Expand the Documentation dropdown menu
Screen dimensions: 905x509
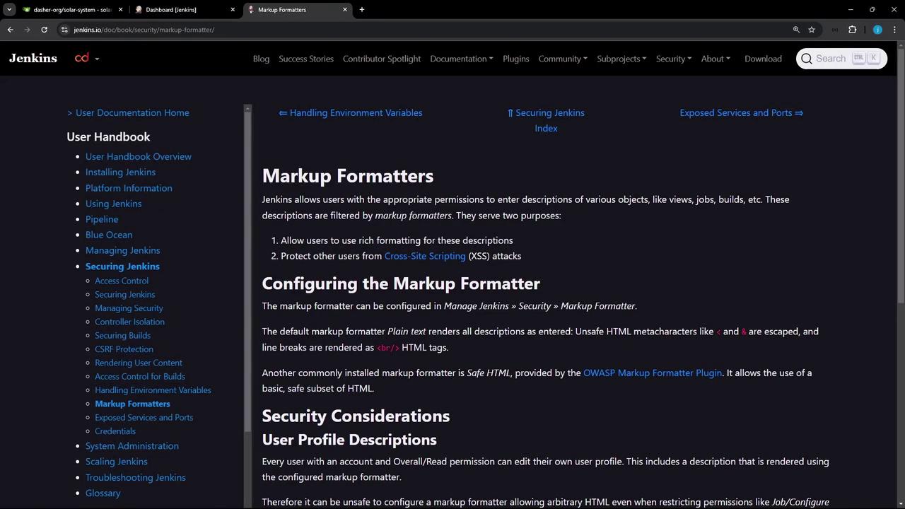click(462, 59)
